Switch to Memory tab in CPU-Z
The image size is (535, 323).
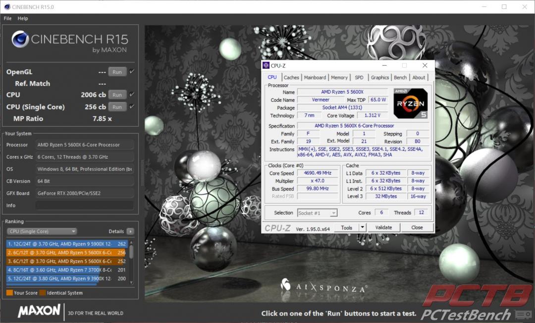339,78
